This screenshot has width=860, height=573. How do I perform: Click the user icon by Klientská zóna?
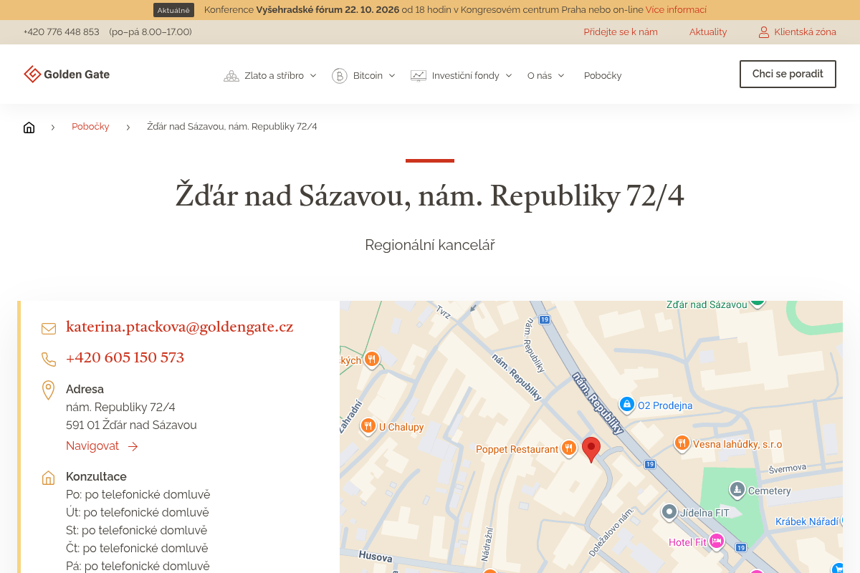pyautogui.click(x=764, y=32)
